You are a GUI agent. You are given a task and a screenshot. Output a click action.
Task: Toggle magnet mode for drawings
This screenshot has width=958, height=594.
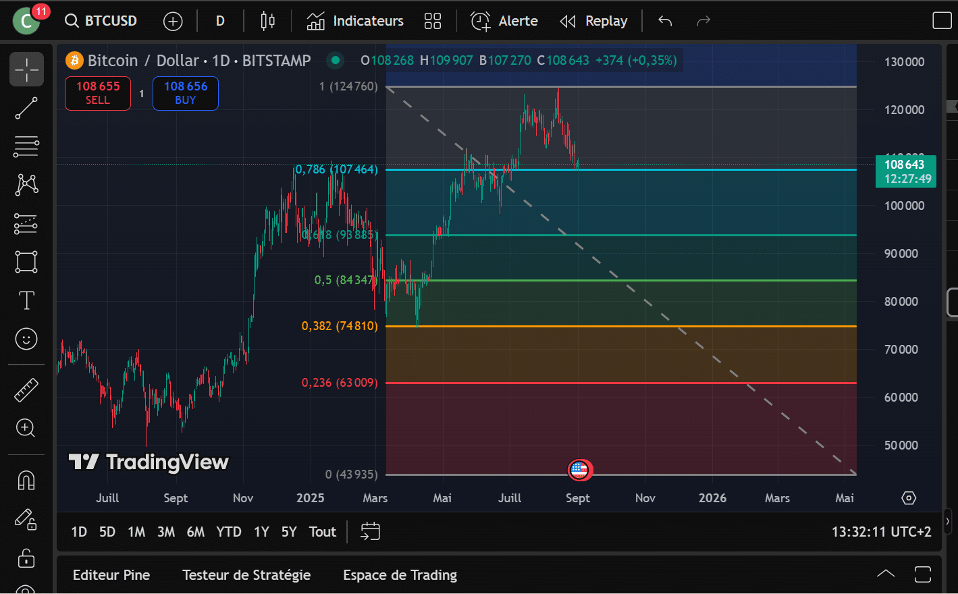tap(26, 480)
